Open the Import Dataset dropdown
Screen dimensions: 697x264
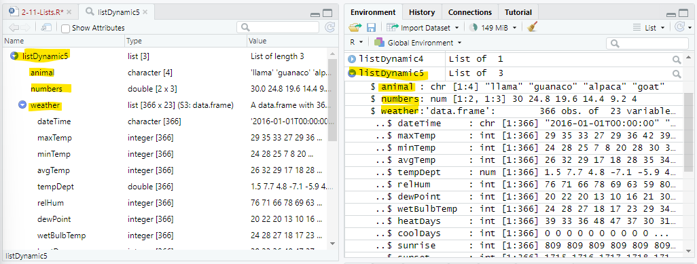pyautogui.click(x=423, y=28)
